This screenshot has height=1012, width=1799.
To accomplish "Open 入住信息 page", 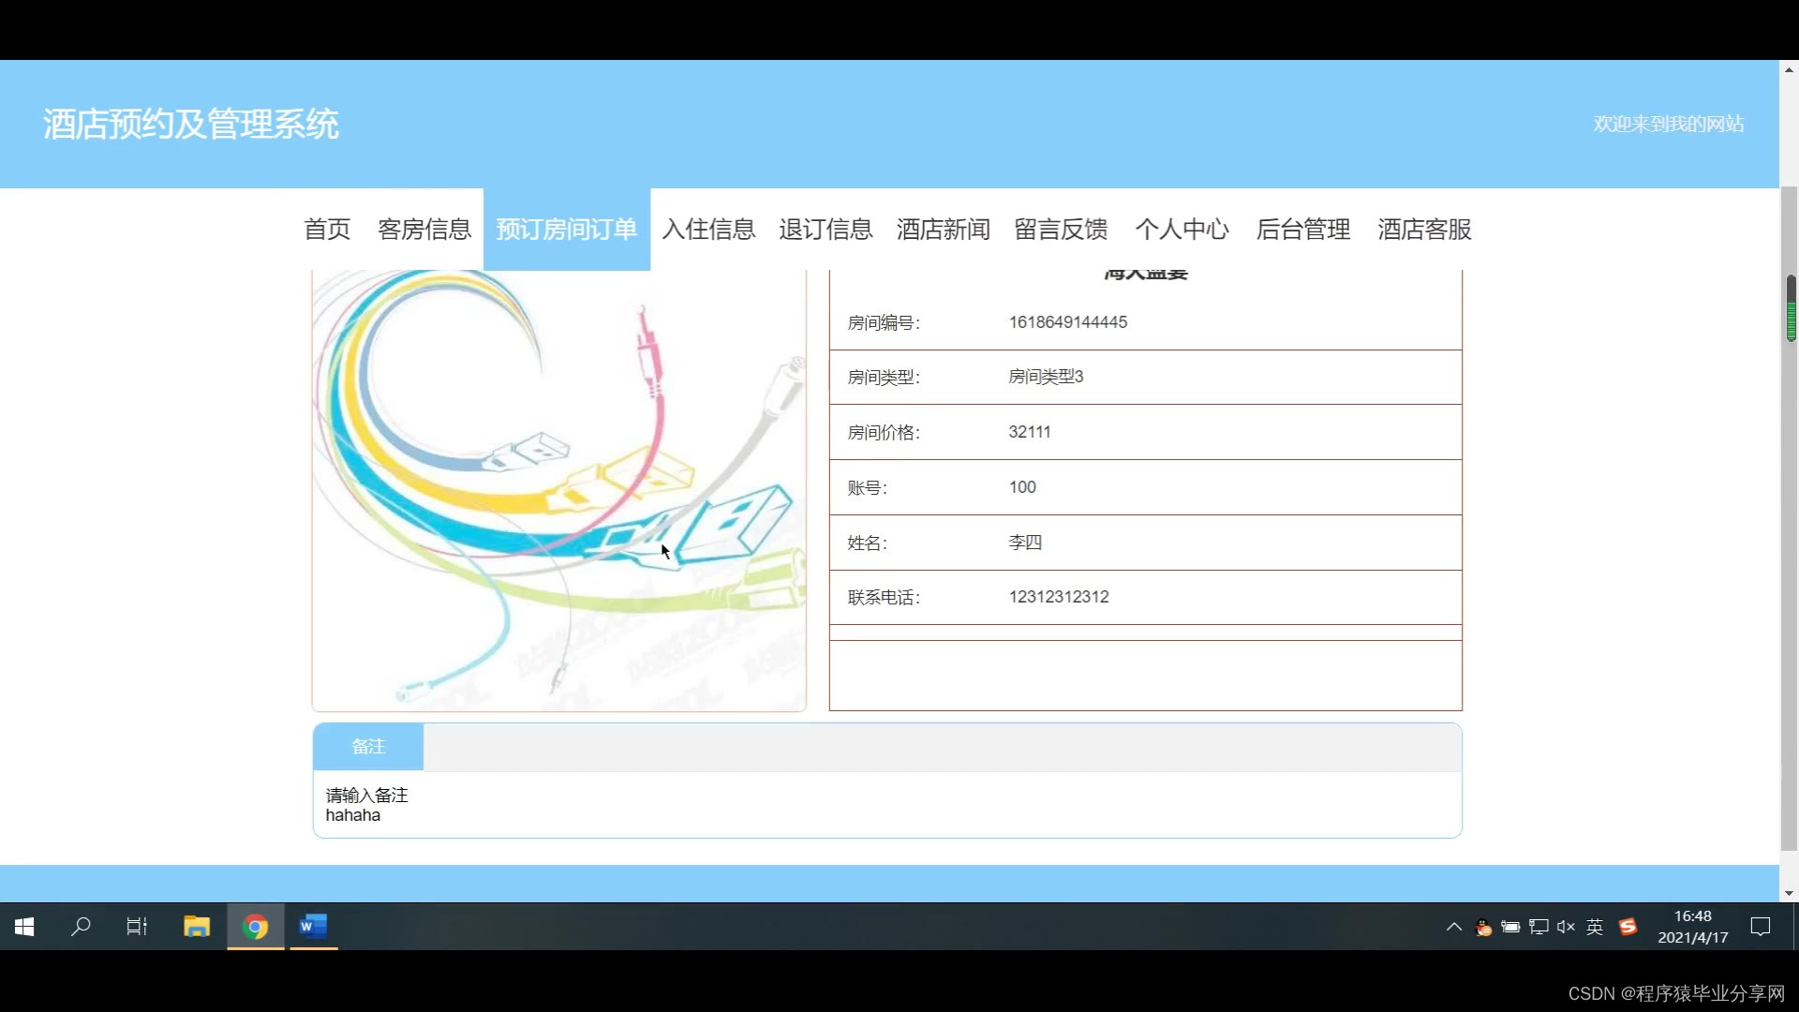I will [708, 230].
